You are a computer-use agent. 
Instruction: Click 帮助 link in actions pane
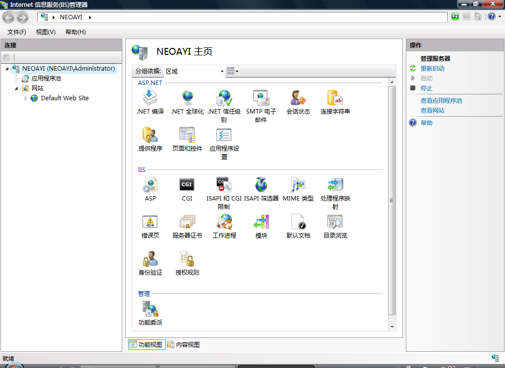click(427, 123)
